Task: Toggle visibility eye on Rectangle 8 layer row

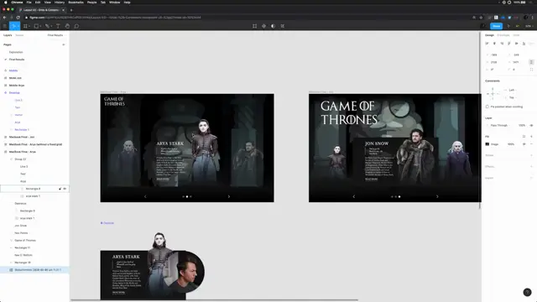Action: point(65,189)
